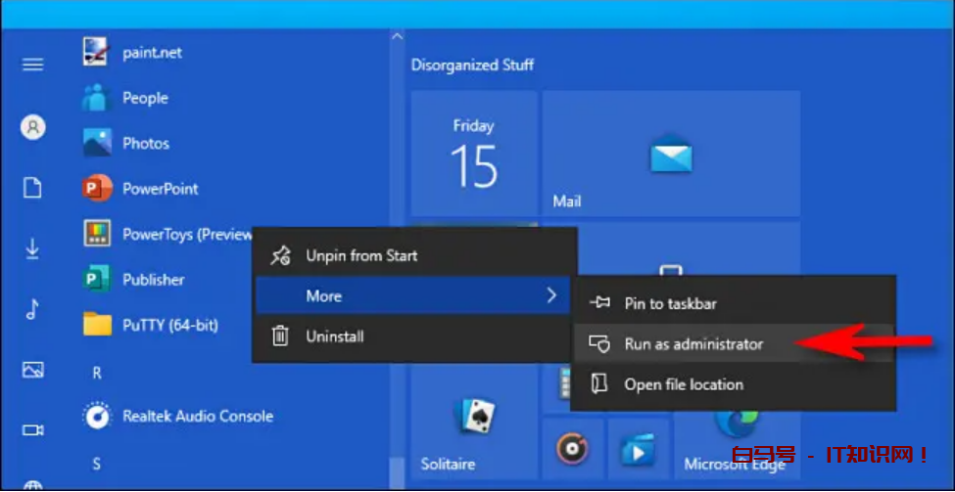Viewport: 955px width, 492px height.
Task: Click Uninstall in the context menu
Action: tap(334, 336)
